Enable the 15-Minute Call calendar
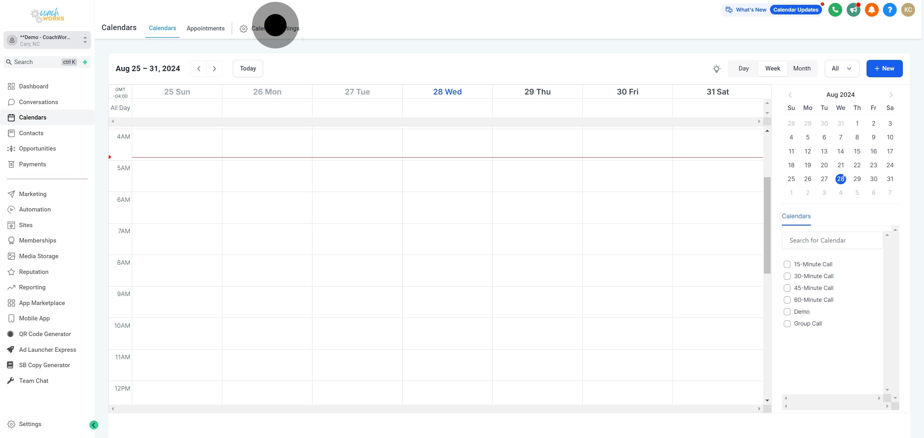The width and height of the screenshot is (924, 438). (x=787, y=264)
